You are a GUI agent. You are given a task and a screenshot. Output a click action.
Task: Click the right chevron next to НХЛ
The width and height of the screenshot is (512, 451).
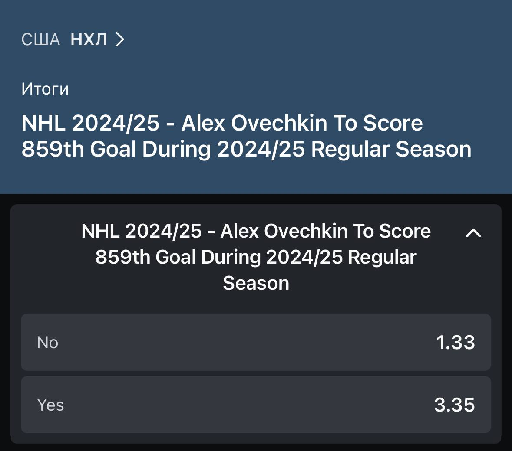(120, 40)
